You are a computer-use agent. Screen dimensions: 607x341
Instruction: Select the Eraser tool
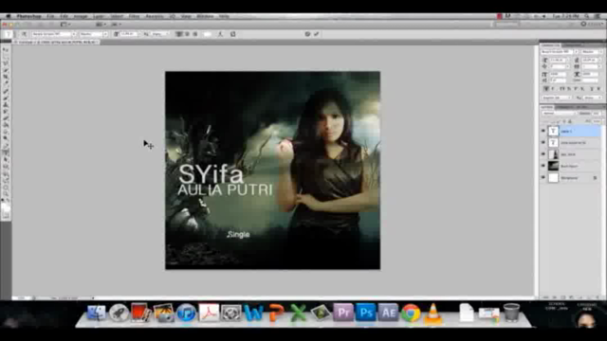tap(6, 117)
